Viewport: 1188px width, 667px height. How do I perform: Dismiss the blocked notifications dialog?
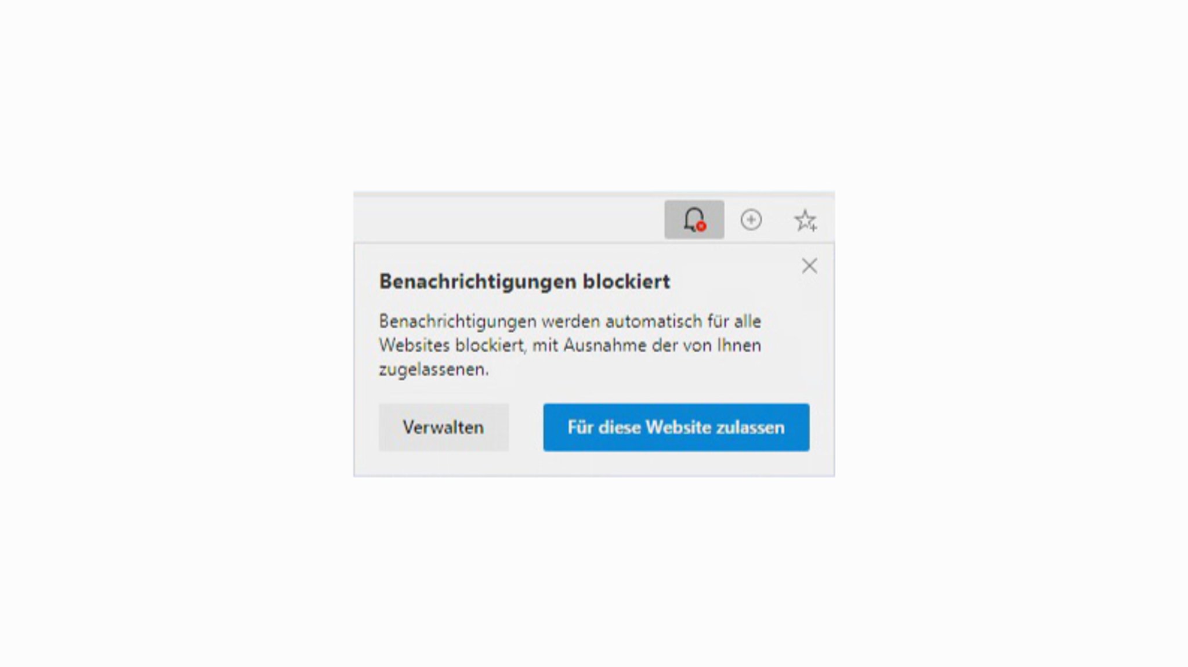tap(809, 266)
